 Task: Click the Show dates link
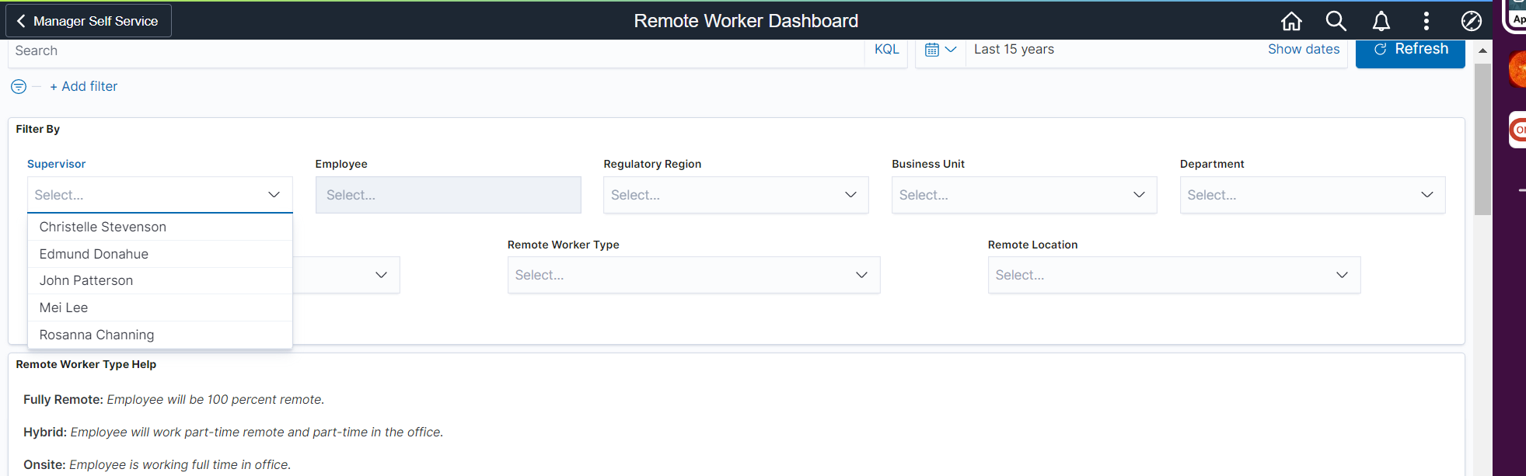[1303, 49]
